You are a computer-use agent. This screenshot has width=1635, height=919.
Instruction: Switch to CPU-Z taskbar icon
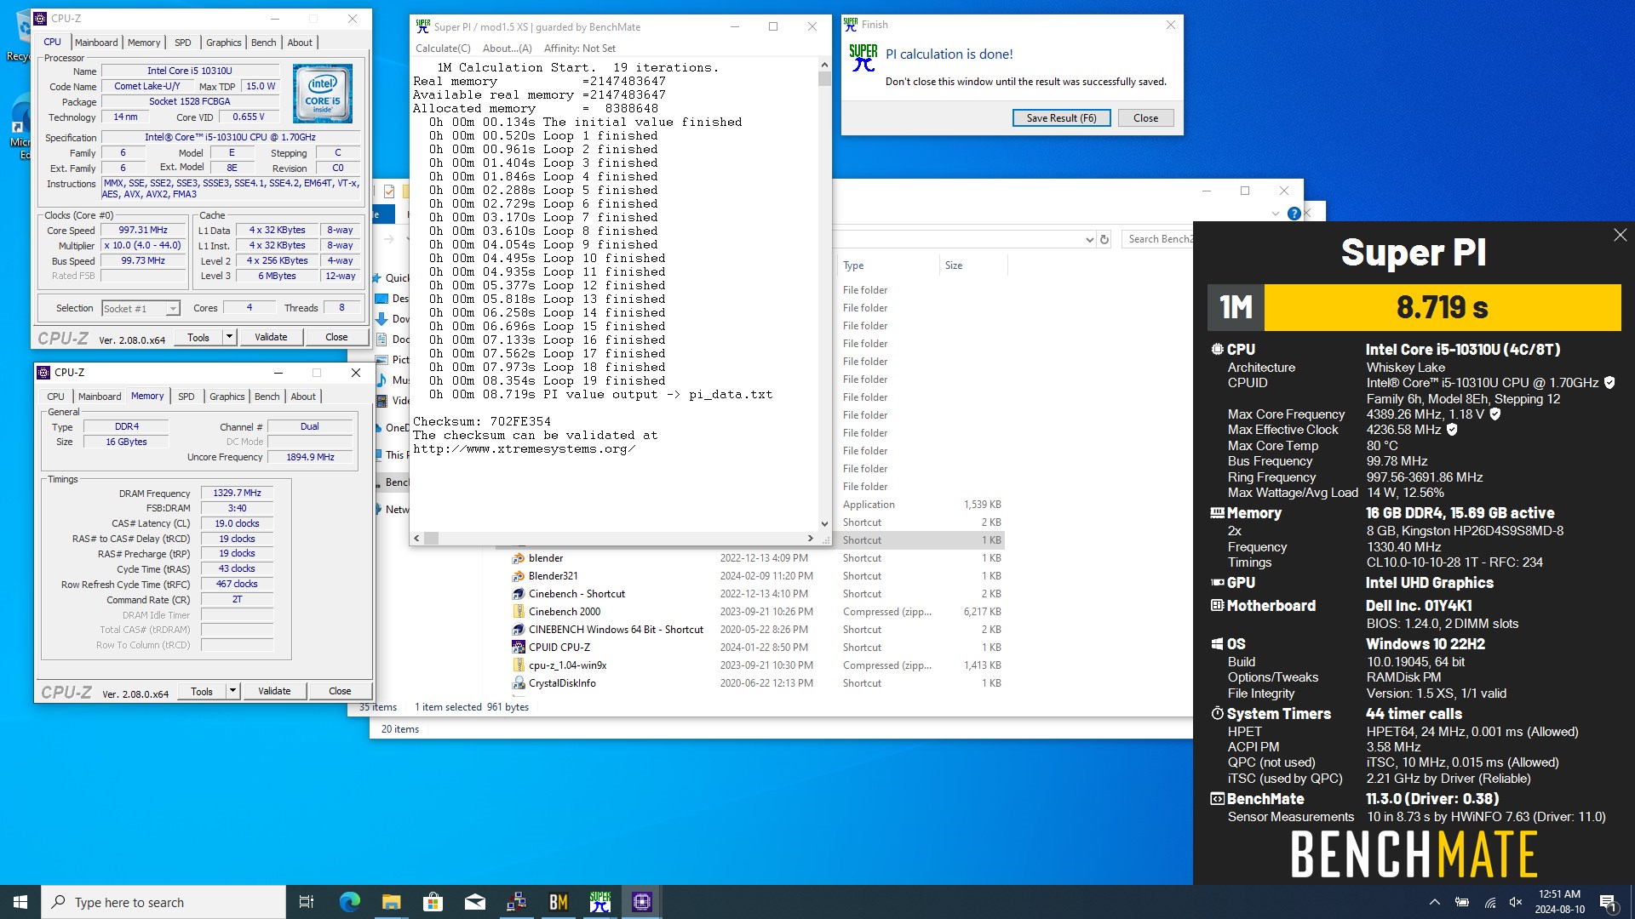(642, 902)
